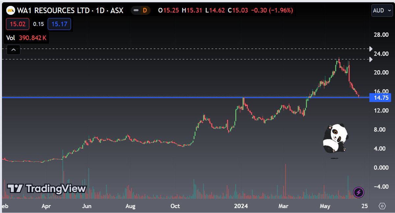This screenshot has width=395, height=213.
Task: Click the Oct label on the time axis
Action: tap(175, 206)
